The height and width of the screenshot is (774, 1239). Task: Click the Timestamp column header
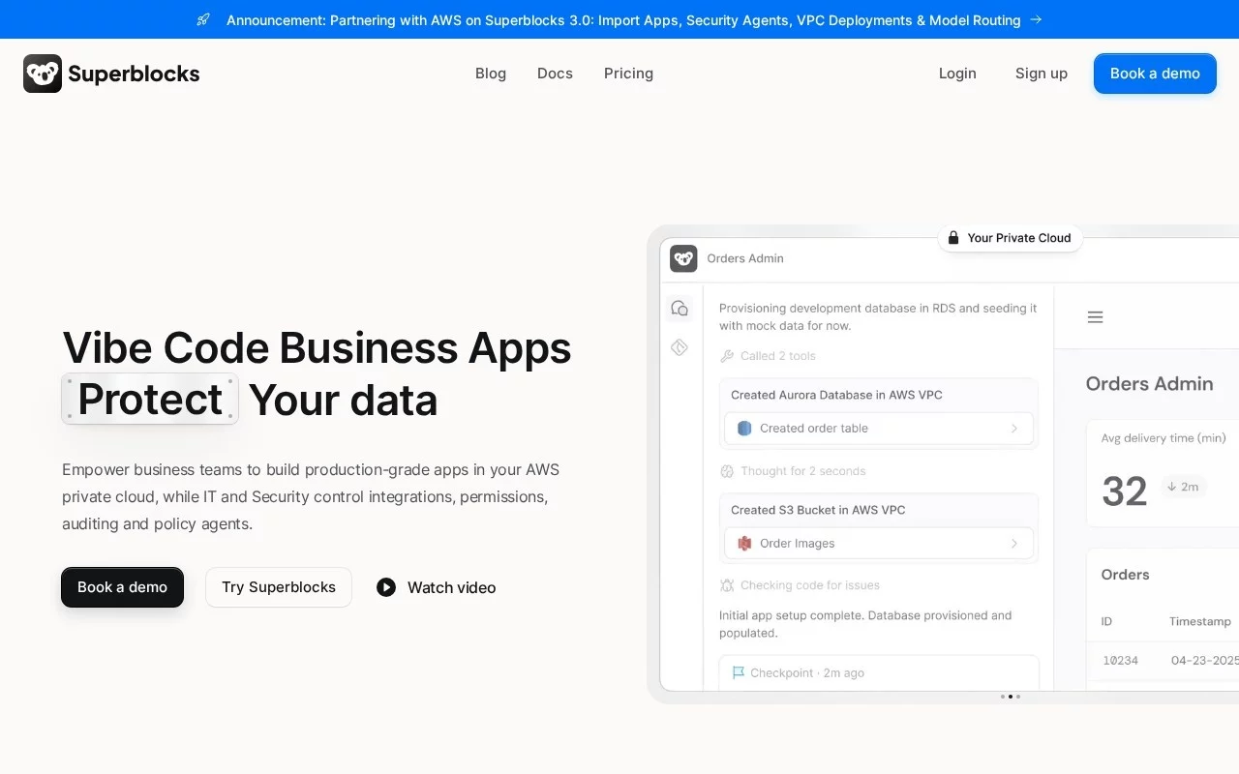click(x=1199, y=621)
